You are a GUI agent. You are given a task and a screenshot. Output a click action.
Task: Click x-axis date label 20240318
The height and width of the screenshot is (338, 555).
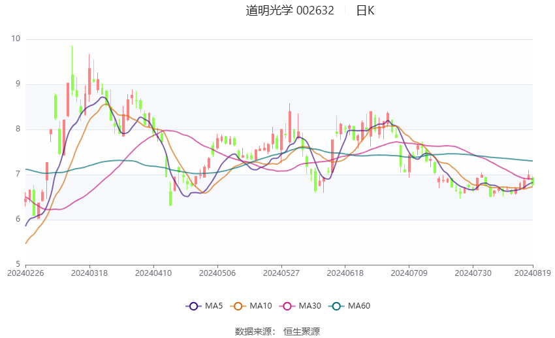(x=89, y=273)
